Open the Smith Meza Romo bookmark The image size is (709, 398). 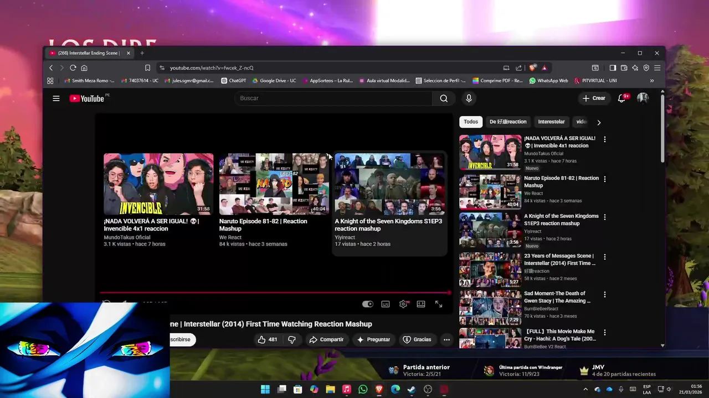(89, 81)
